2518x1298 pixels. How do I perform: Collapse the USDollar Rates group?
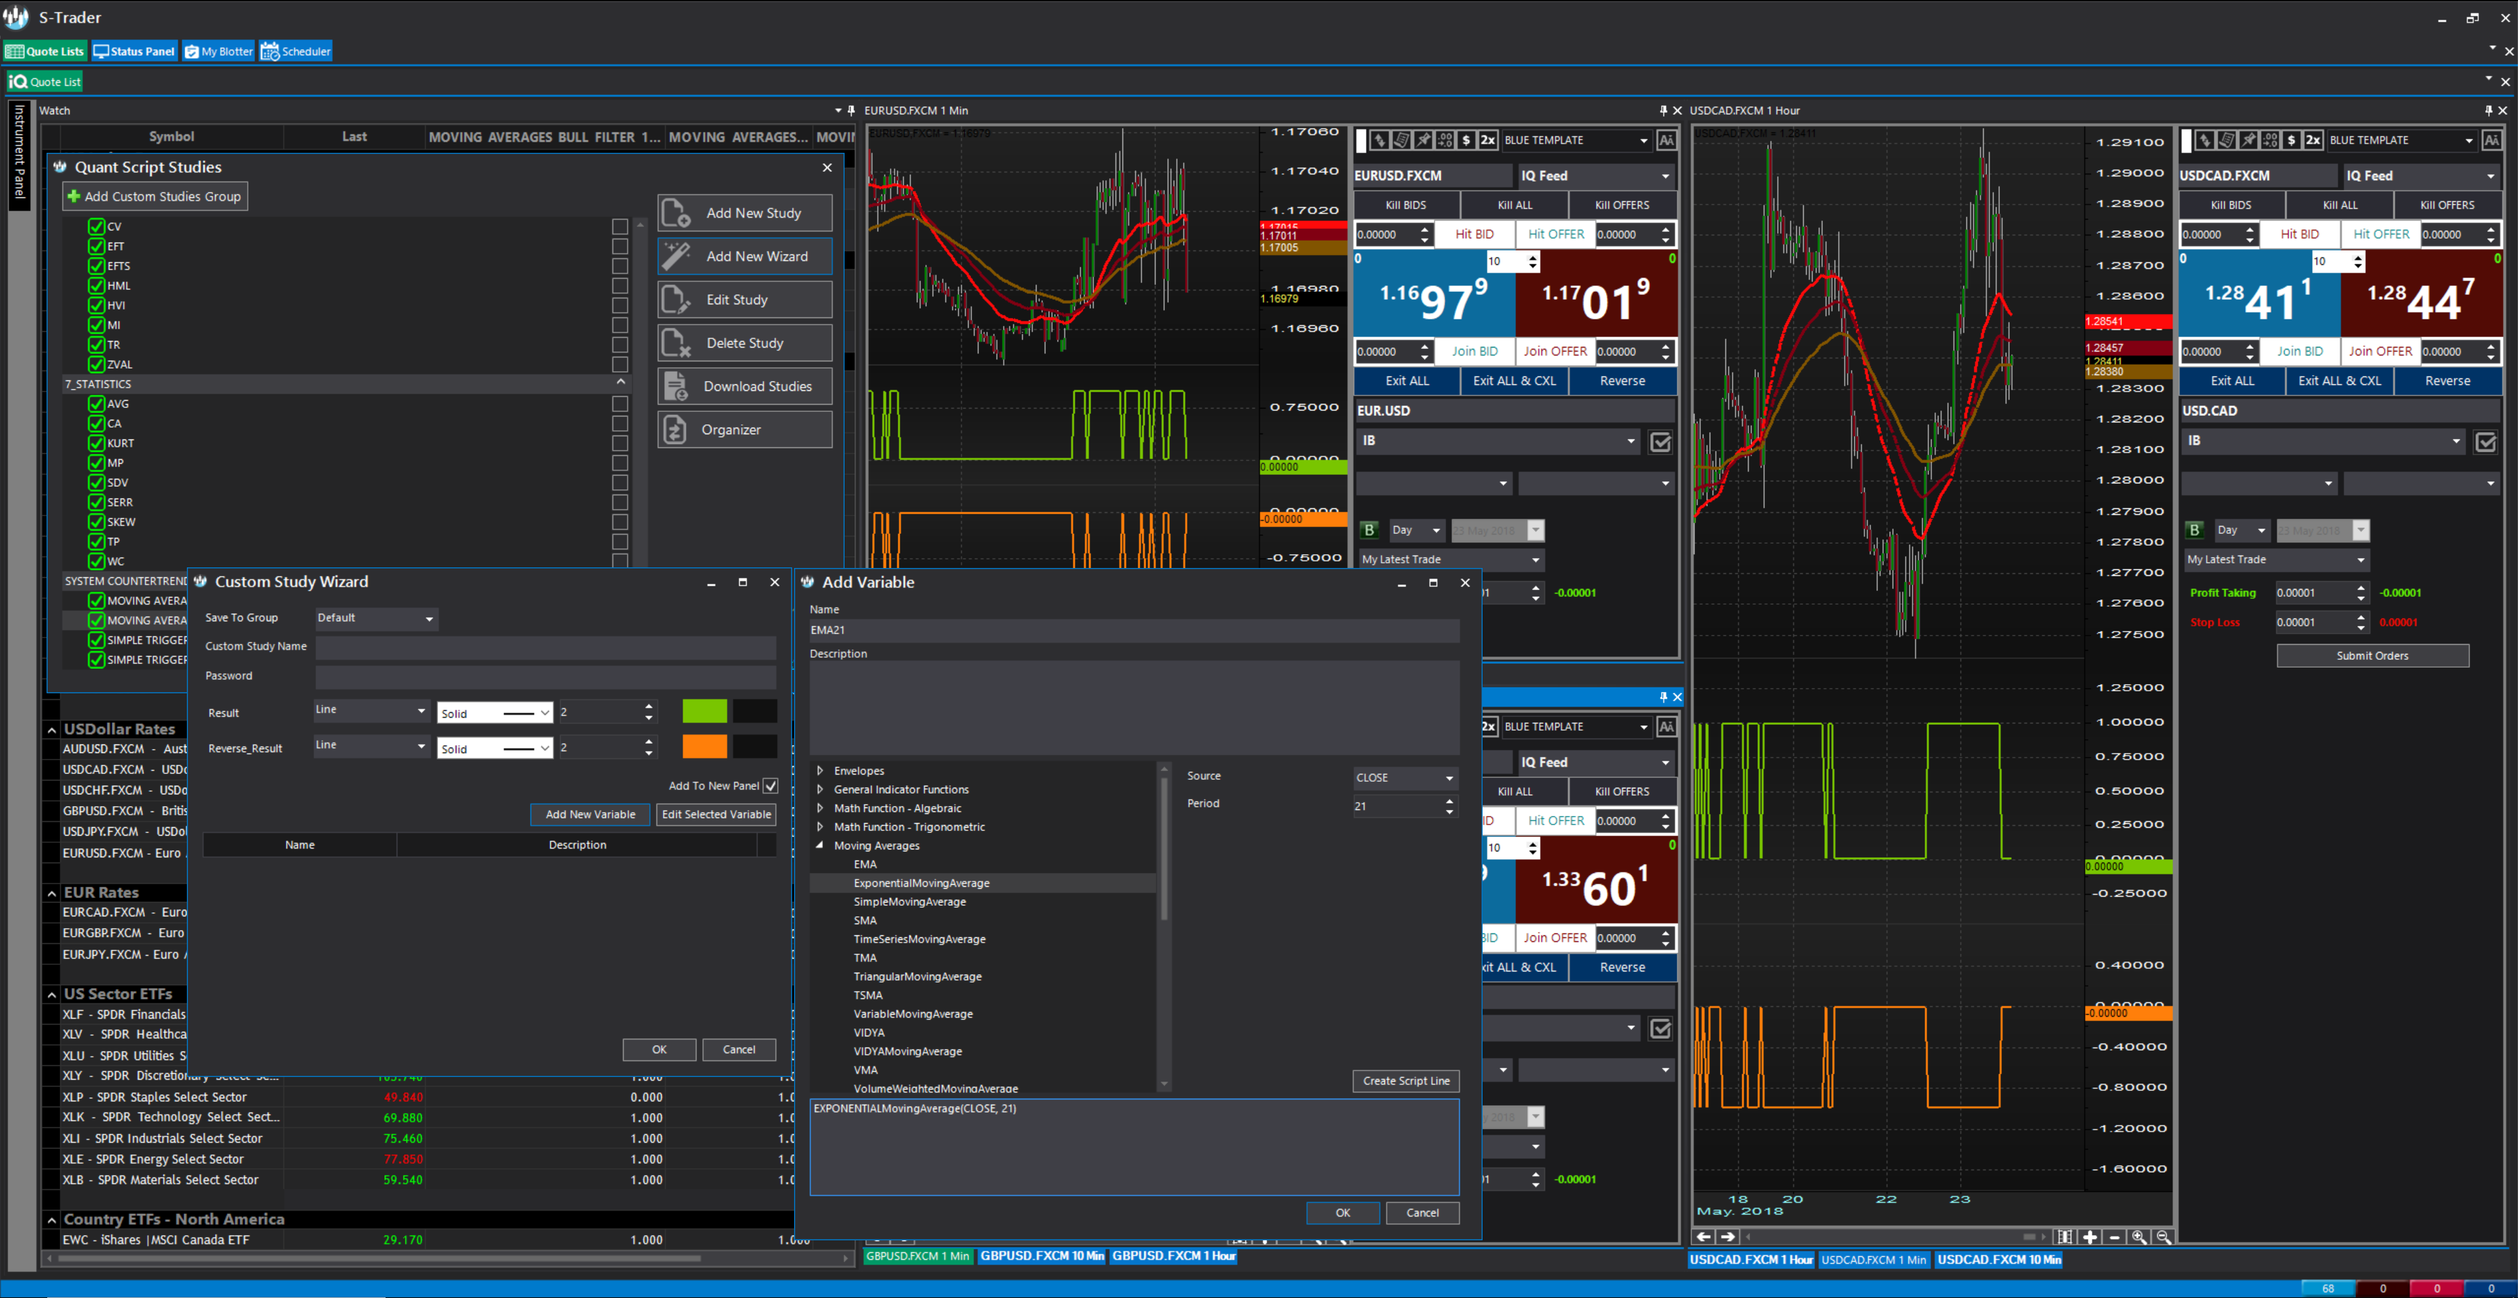click(x=52, y=730)
